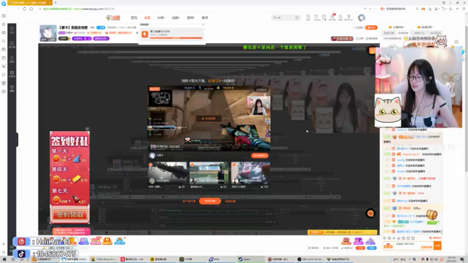Viewport: 468px width, 263px height.
Task: Open the browser address bar URL
Action: click(x=94, y=9)
